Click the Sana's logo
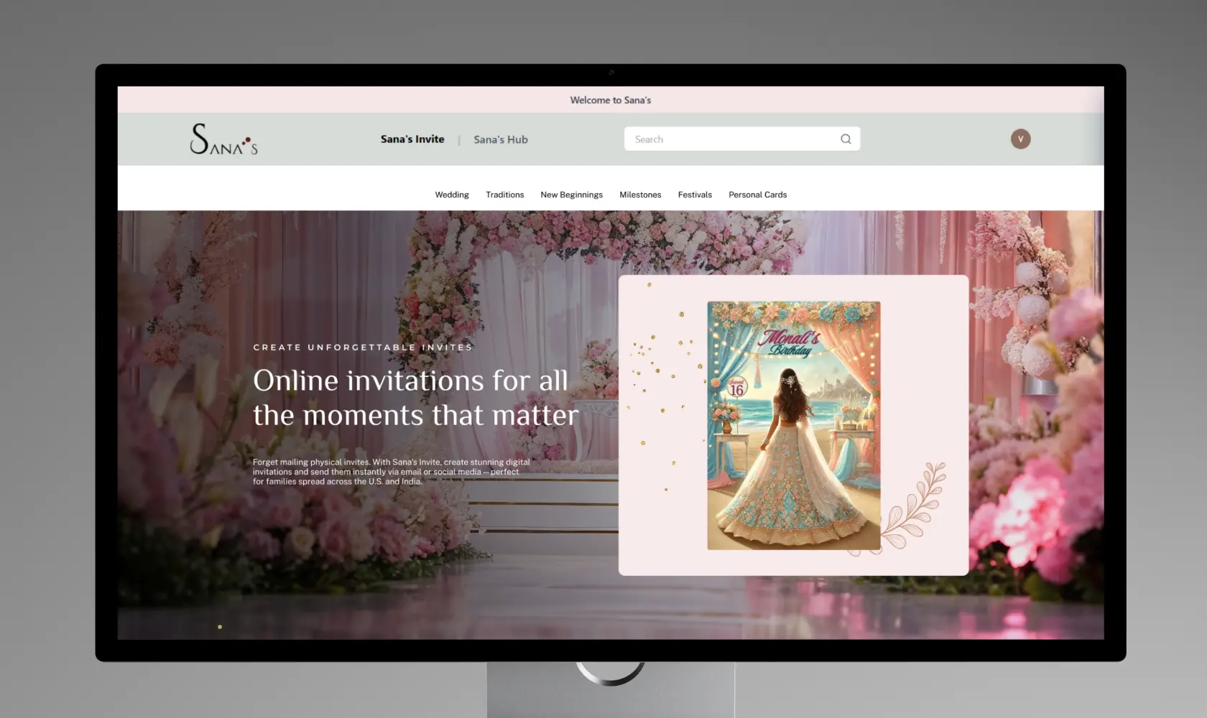 pyautogui.click(x=223, y=139)
